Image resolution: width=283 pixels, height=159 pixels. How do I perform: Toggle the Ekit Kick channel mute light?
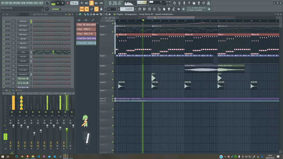pos(4,21)
